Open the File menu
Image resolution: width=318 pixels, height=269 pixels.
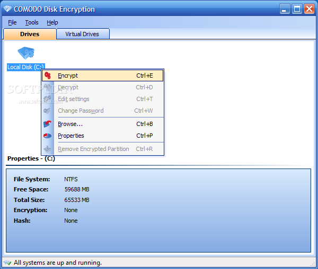tap(12, 22)
